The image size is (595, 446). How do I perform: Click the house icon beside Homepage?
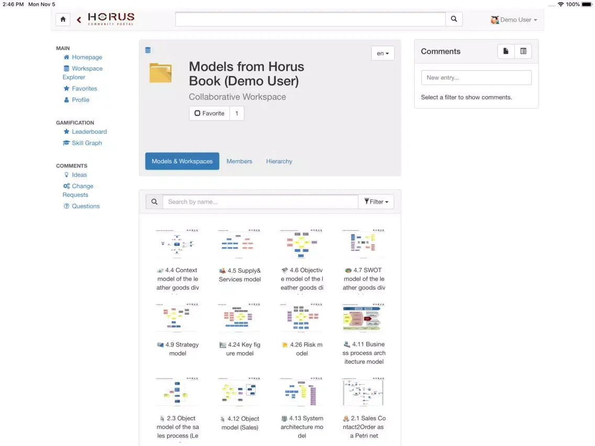(x=67, y=57)
